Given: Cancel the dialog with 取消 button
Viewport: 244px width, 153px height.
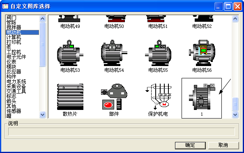Looking at the screenshot, I should tap(223, 145).
